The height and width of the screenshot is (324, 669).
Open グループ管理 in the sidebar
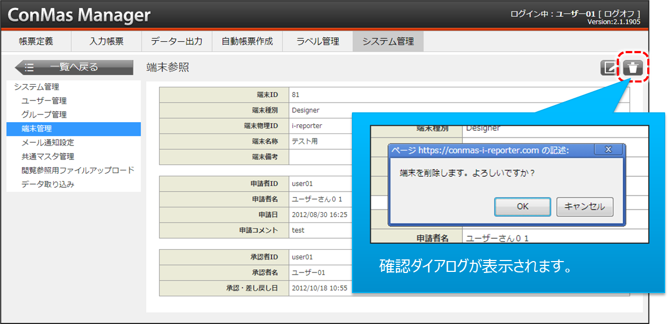coord(44,115)
